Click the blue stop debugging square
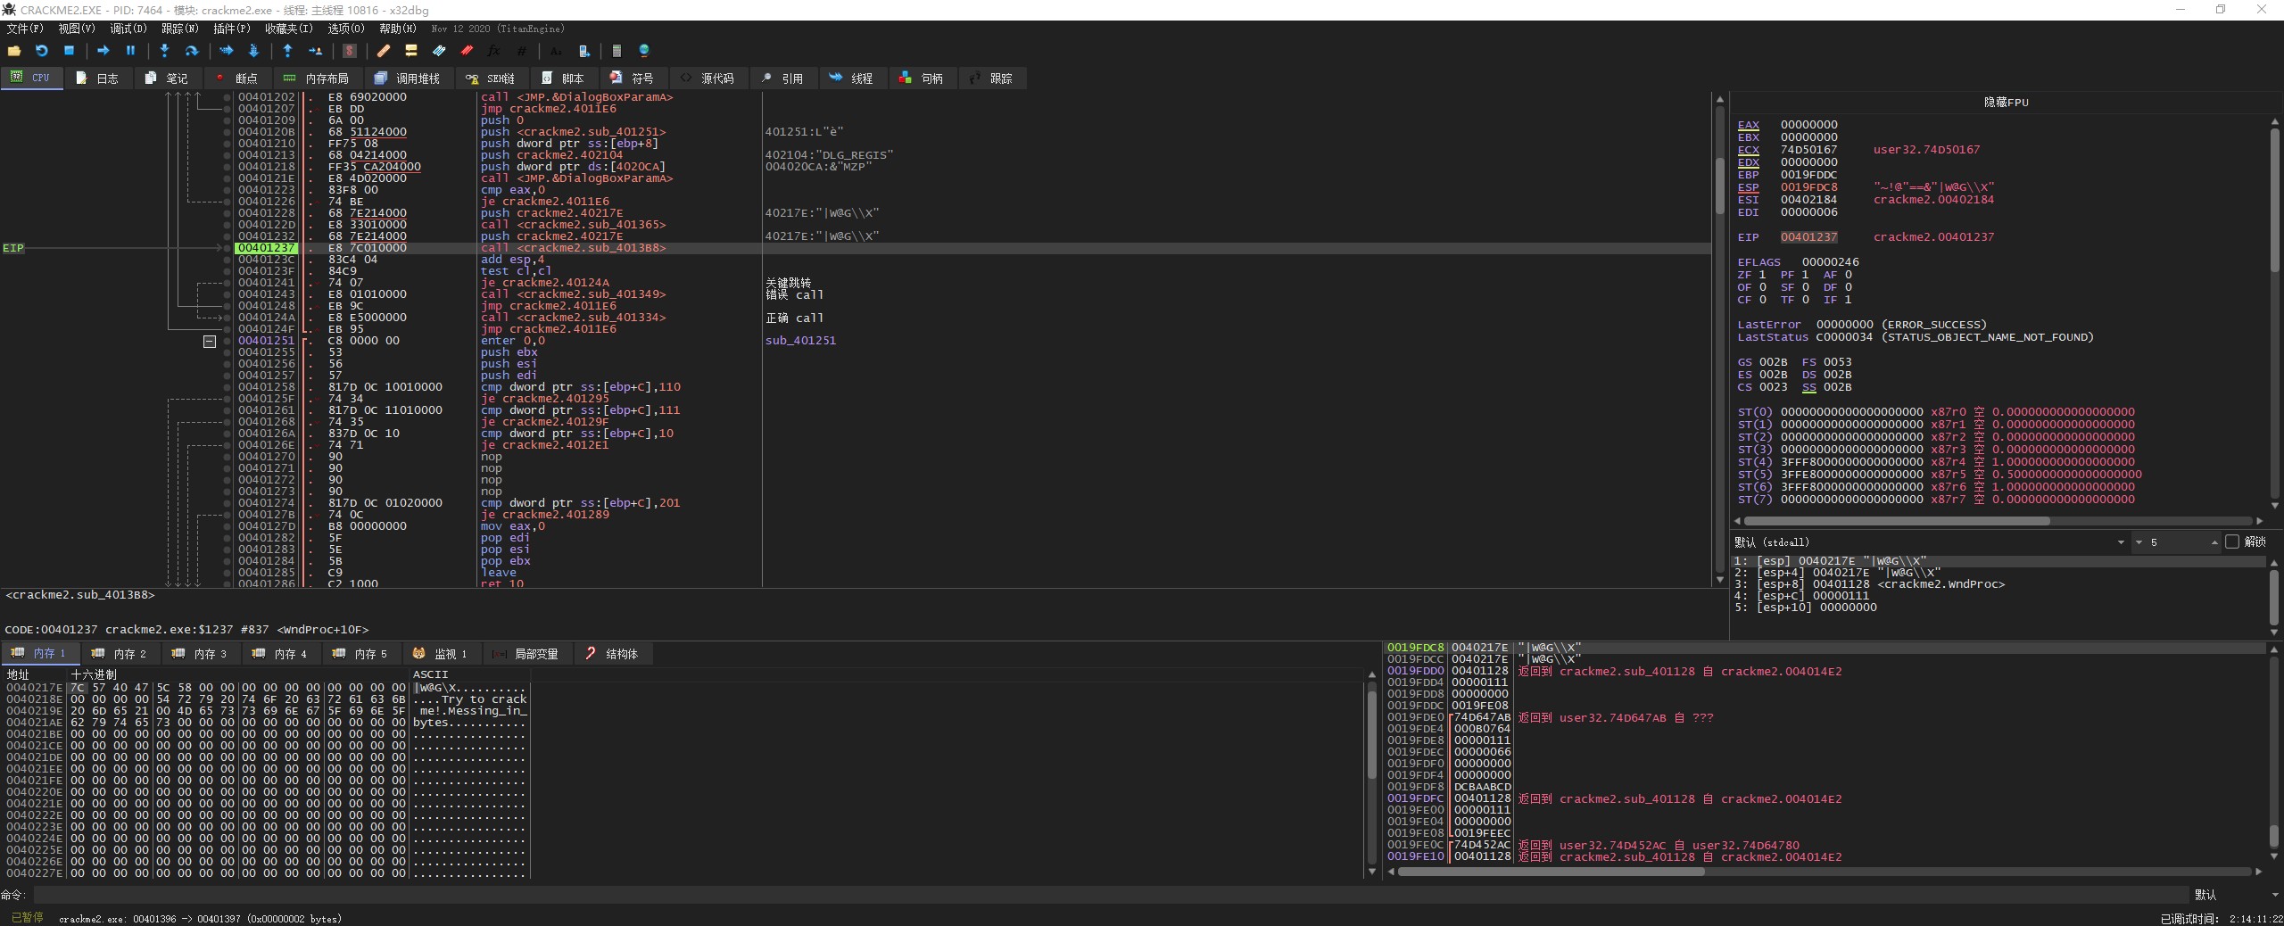This screenshot has height=926, width=2284. click(x=69, y=51)
